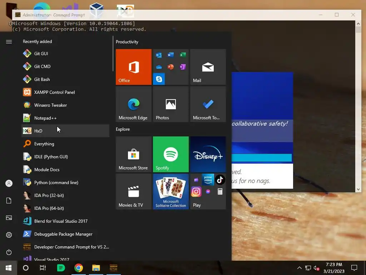Image resolution: width=366 pixels, height=275 pixels.
Task: Open the network tray icon
Action: [308, 268]
